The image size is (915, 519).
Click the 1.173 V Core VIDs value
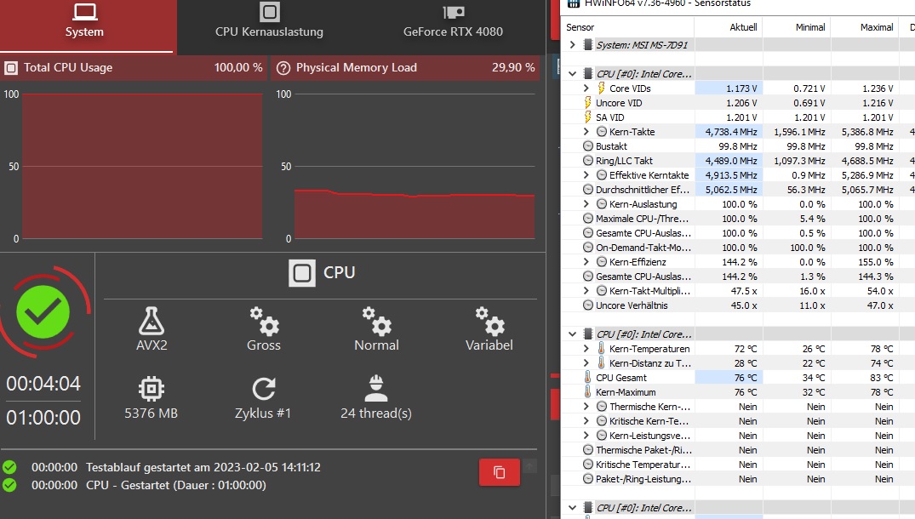tap(741, 88)
